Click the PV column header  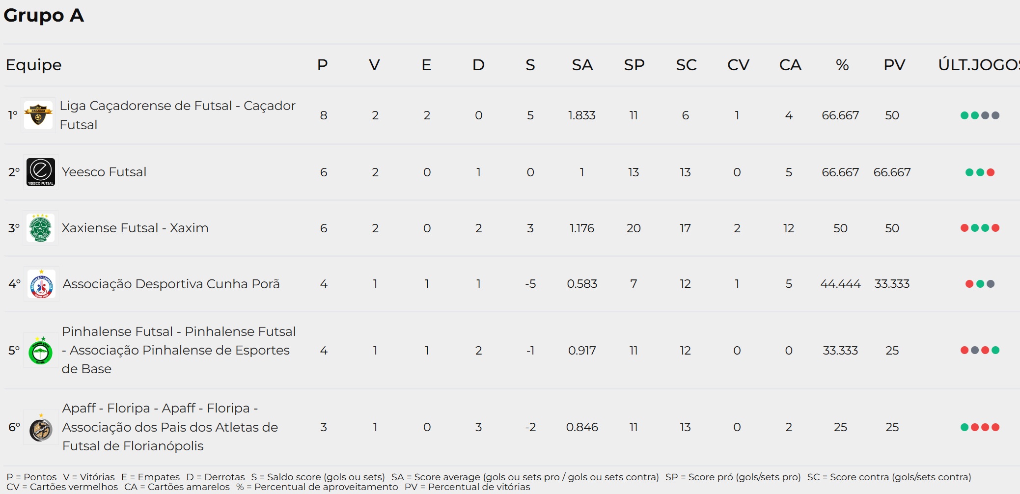coord(894,65)
